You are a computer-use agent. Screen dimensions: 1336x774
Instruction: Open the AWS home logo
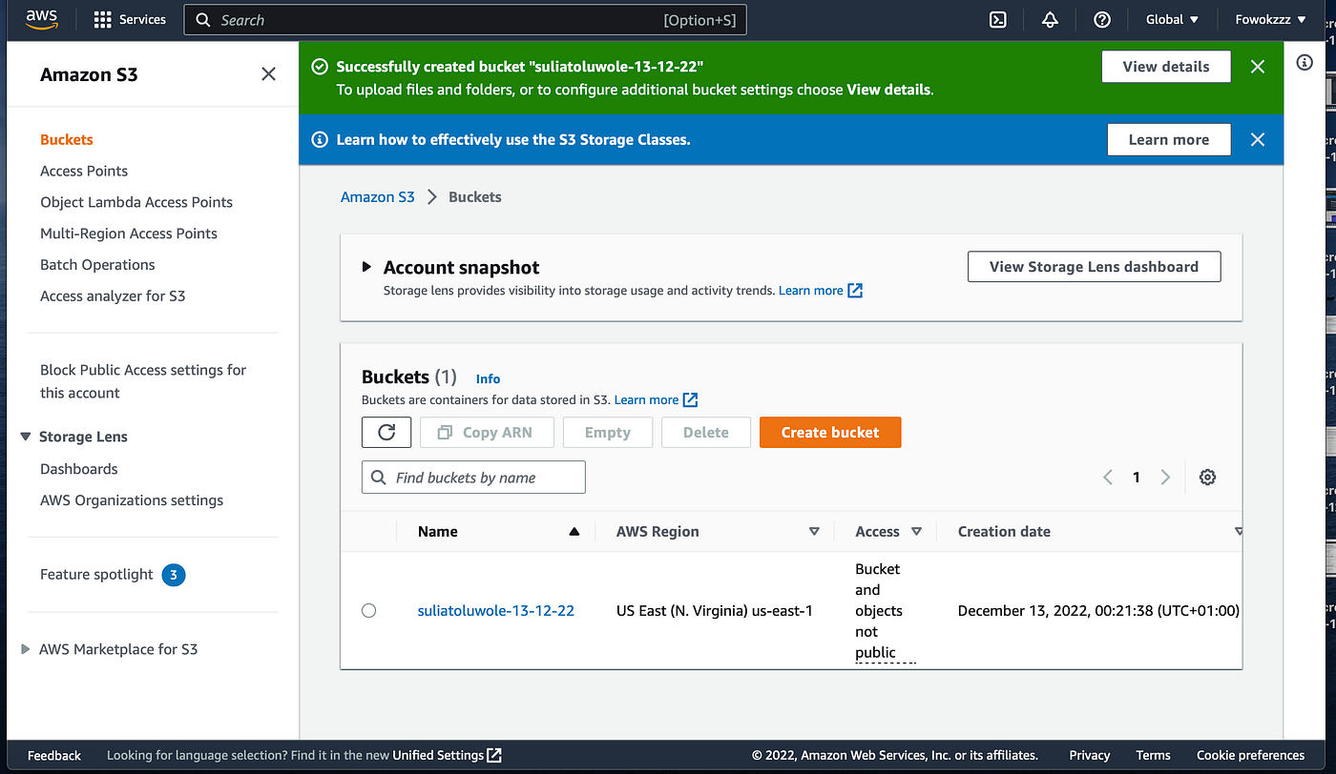[x=43, y=19]
